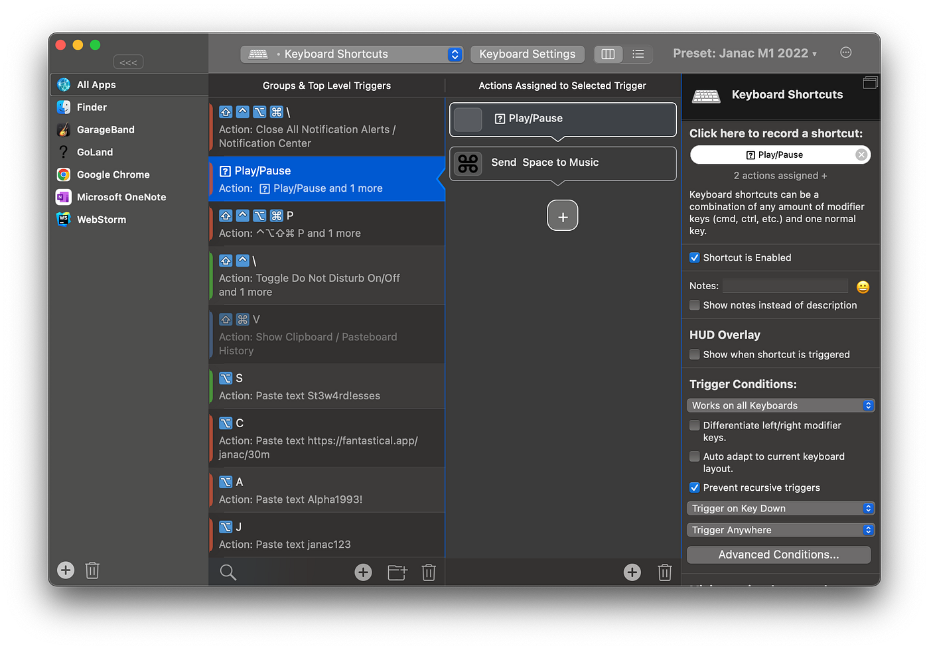929x650 pixels.
Task: Add a new trigger with plus icon beside search
Action: coord(363,572)
